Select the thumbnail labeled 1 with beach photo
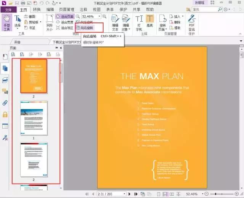244x198 pixels. point(34,118)
